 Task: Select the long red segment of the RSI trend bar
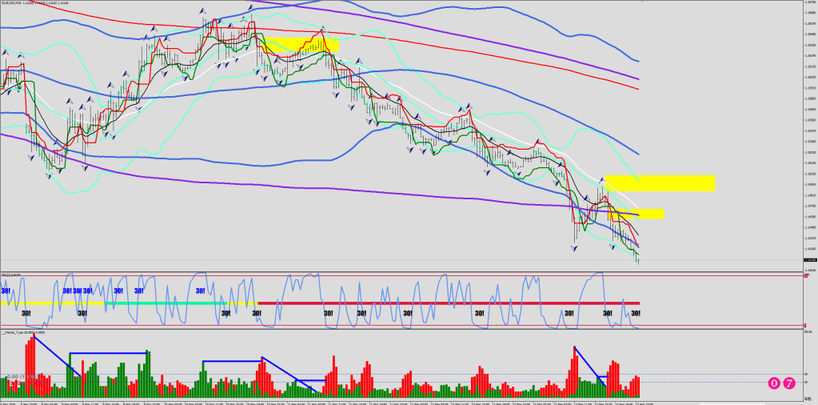[448, 303]
